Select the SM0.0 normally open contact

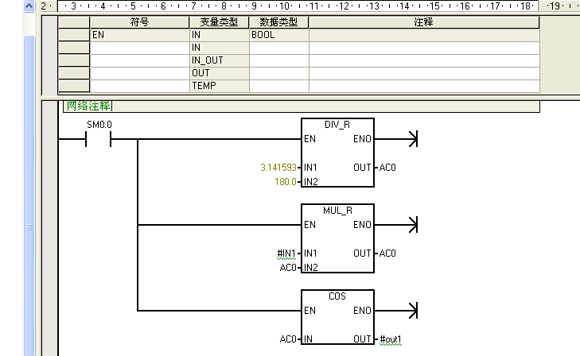99,140
